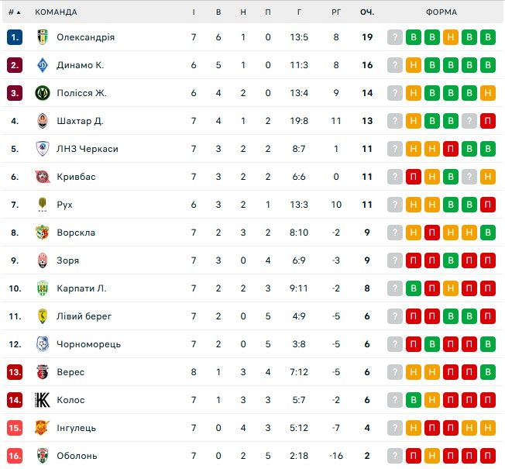Sort table by РГ goal difference header

336,12
